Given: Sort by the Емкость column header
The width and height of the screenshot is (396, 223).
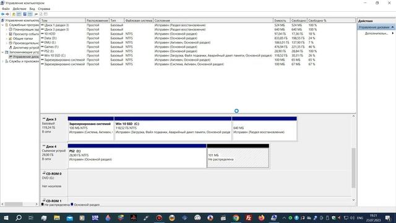Looking at the screenshot, I should (x=282, y=20).
